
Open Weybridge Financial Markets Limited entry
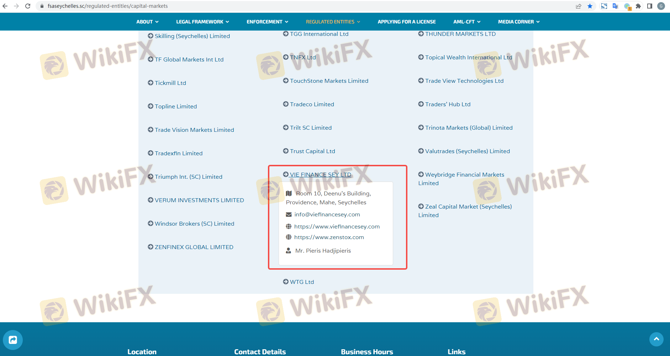click(x=461, y=179)
